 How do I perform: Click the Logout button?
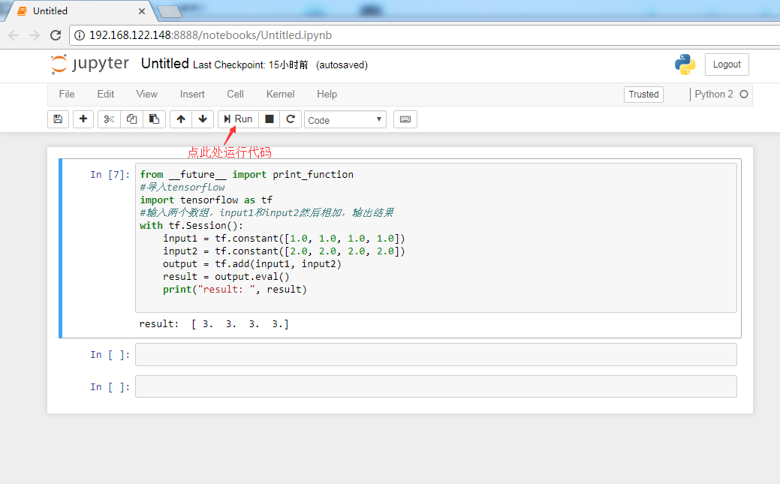point(727,65)
